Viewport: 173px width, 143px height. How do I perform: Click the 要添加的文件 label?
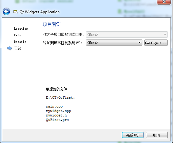[56, 89]
